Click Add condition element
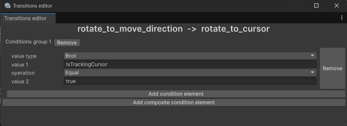Image resolution: width=347 pixels, height=126 pixels. pos(176,94)
